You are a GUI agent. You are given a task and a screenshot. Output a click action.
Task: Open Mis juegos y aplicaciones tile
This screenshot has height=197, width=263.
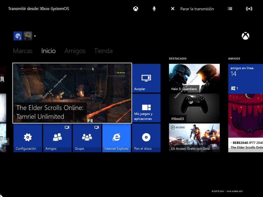click(x=146, y=108)
